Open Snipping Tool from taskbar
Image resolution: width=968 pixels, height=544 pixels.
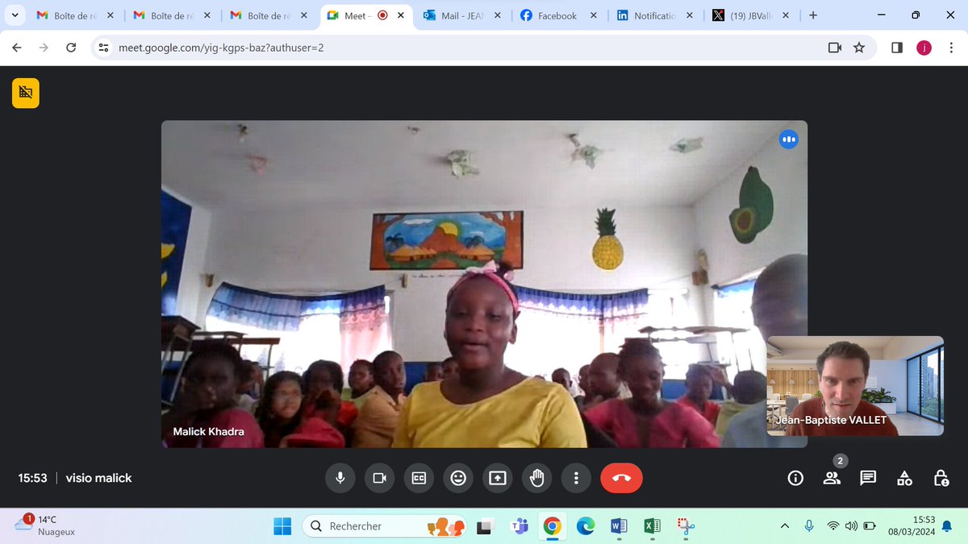tap(686, 526)
